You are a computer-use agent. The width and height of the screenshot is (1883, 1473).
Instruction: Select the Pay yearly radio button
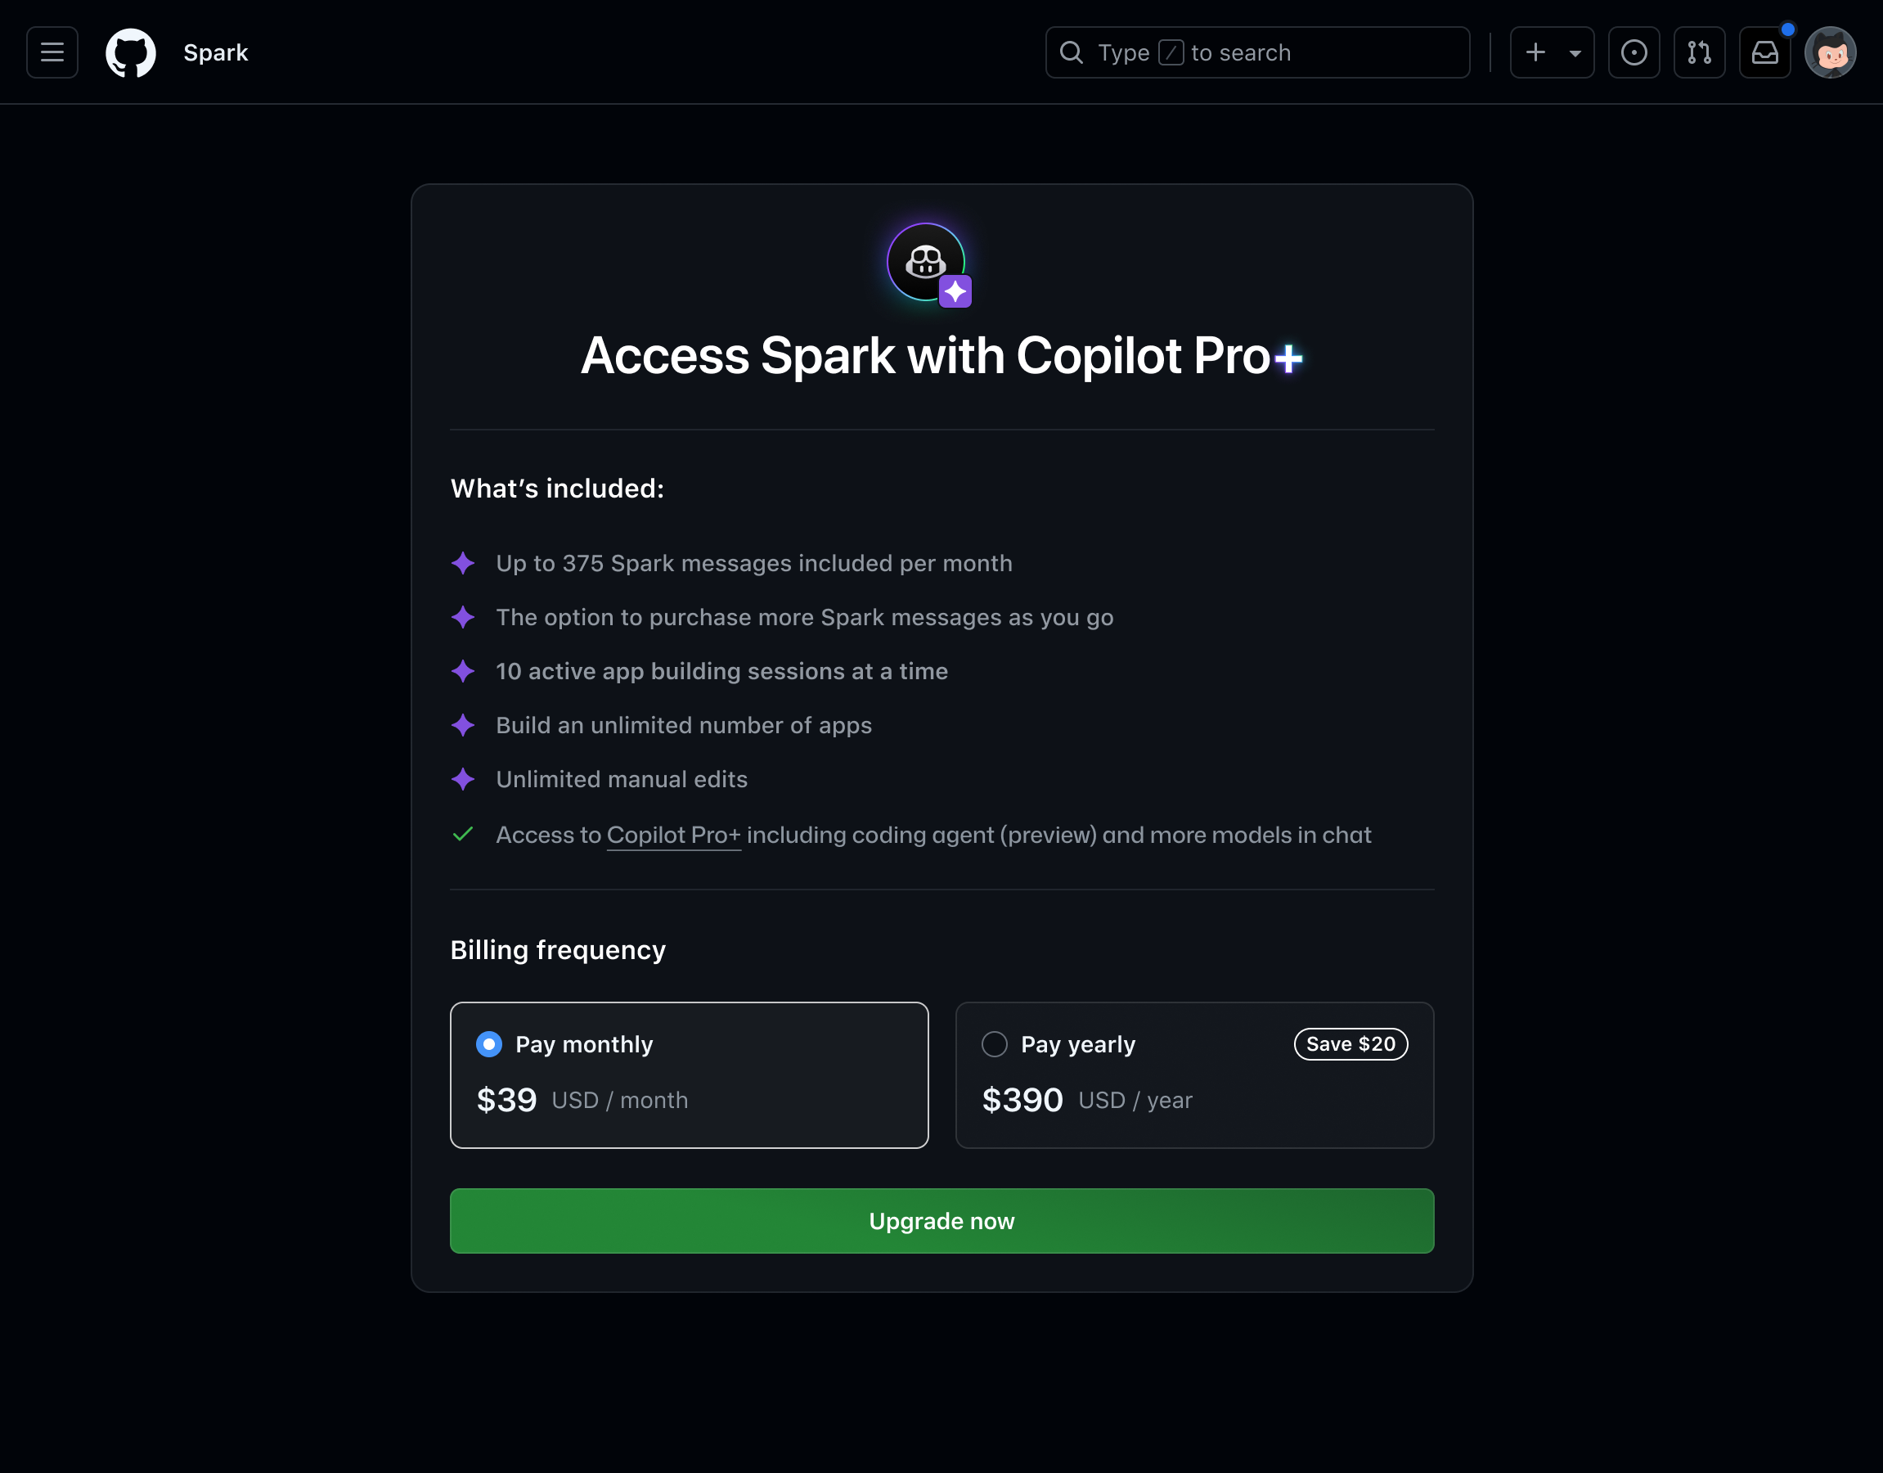[994, 1044]
